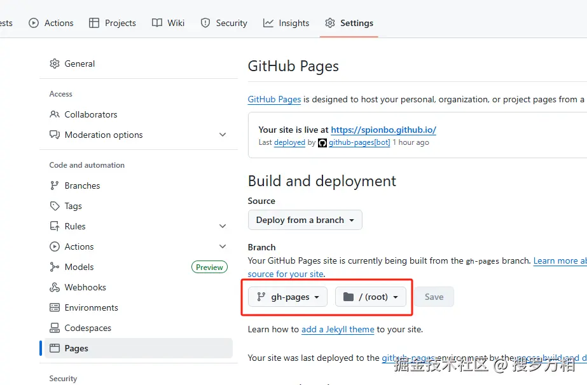The image size is (587, 385).
Task: Click the General gear icon in sidebar
Action: pyautogui.click(x=55, y=64)
